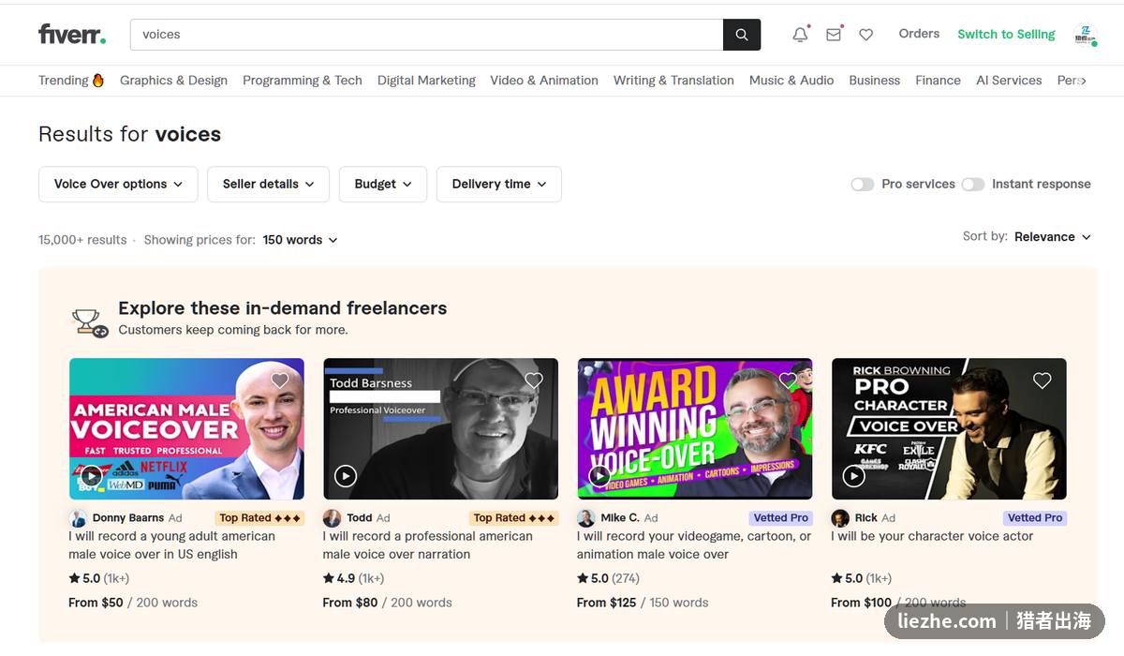
Task: Play the Award Winning Voice-Over video
Action: (x=599, y=476)
